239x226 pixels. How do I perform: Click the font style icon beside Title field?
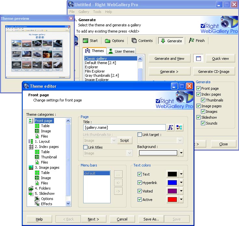170,127
